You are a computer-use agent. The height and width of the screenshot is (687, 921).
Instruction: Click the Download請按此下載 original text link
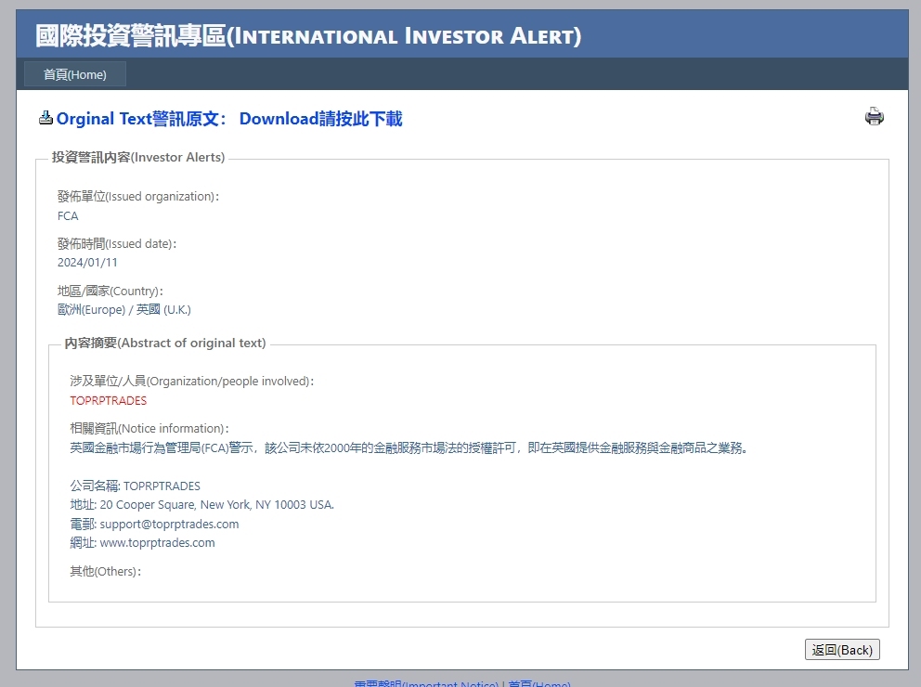320,119
